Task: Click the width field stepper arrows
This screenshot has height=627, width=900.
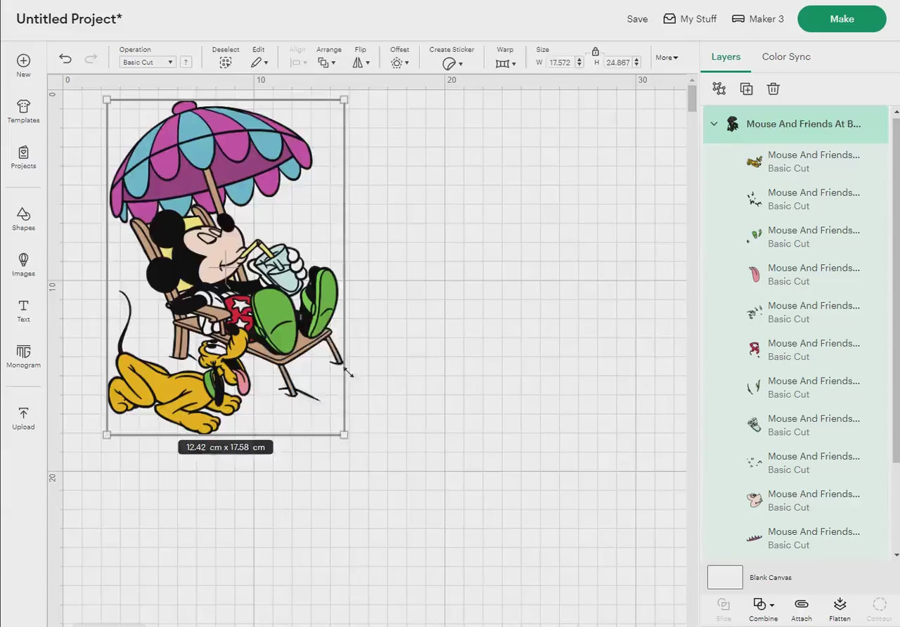Action: [x=579, y=63]
